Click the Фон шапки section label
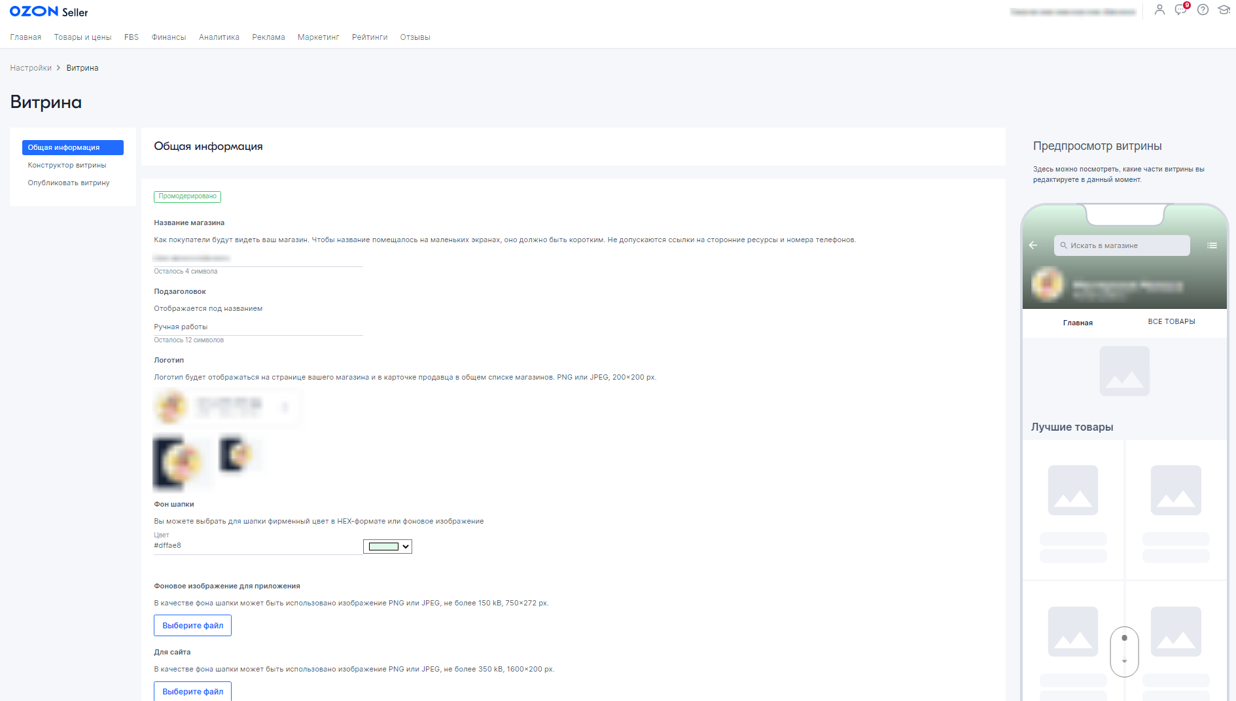Viewport: 1236px width, 701px height. pyautogui.click(x=173, y=504)
